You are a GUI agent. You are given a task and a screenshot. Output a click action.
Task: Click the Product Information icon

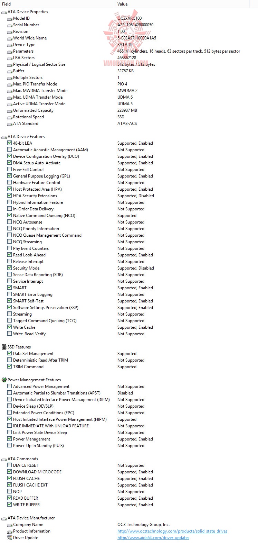[10, 531]
